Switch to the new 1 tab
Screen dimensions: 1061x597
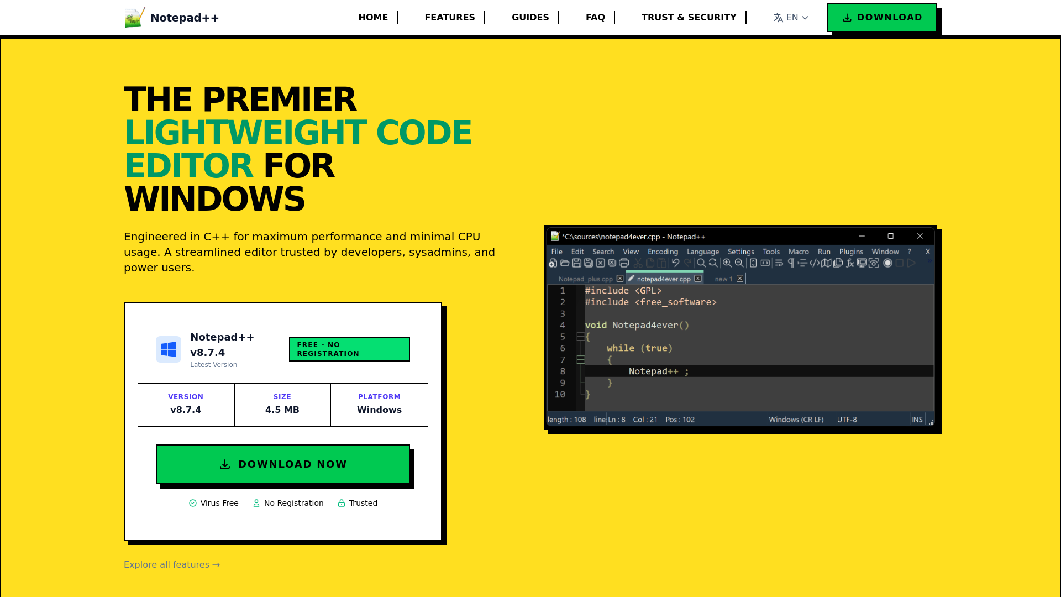point(723,279)
